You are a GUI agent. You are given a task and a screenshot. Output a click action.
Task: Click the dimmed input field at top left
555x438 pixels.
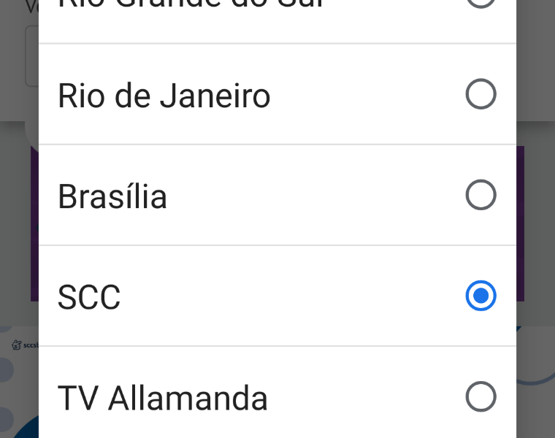[x=31, y=57]
